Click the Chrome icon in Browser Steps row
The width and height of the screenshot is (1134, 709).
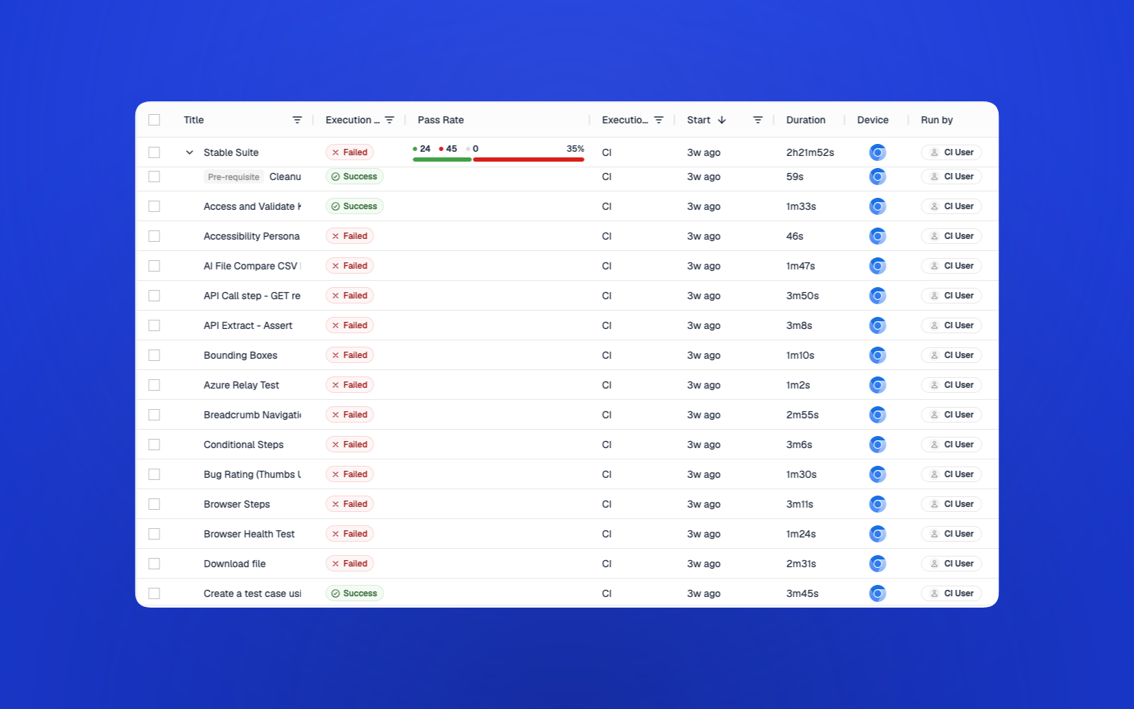[877, 504]
